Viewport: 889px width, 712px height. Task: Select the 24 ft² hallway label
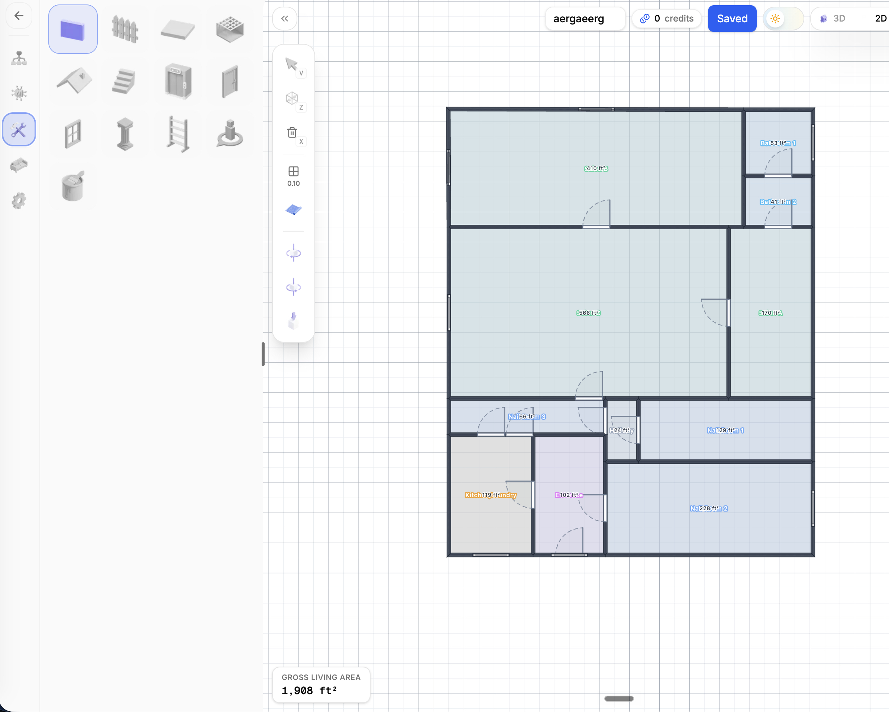tap(621, 430)
